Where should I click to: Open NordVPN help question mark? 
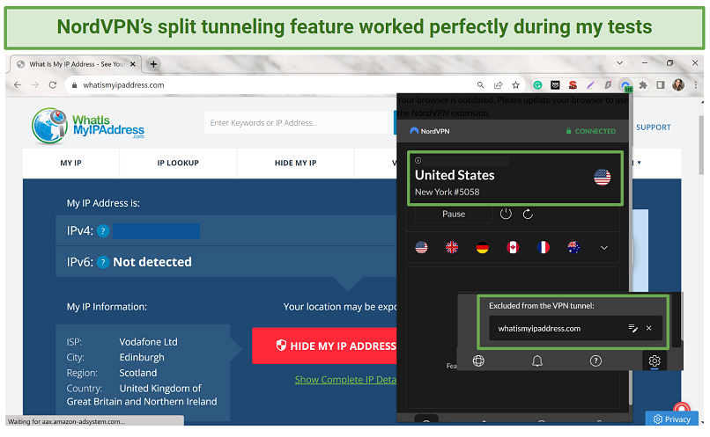pos(595,361)
